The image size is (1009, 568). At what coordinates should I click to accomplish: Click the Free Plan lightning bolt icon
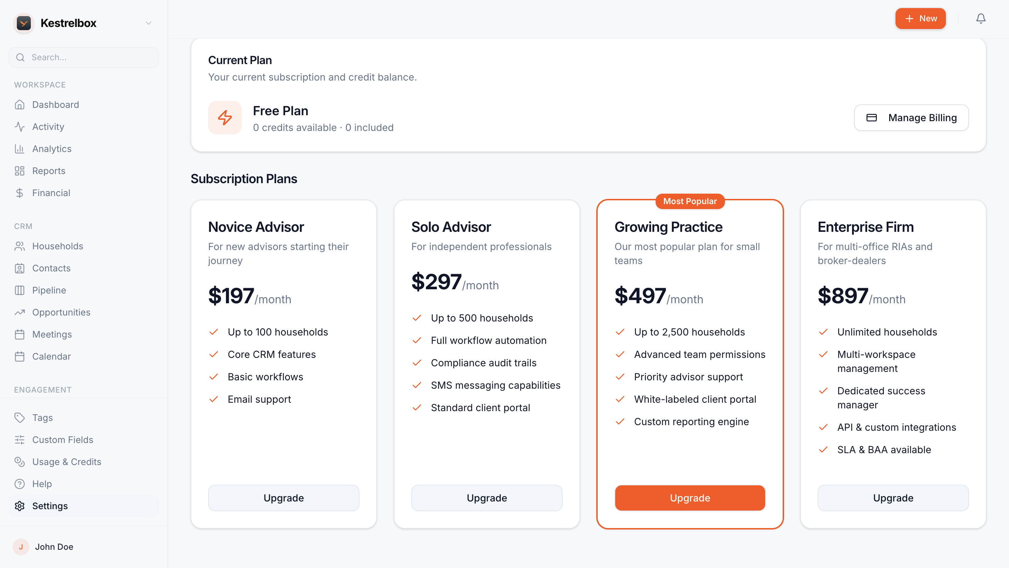pyautogui.click(x=225, y=117)
